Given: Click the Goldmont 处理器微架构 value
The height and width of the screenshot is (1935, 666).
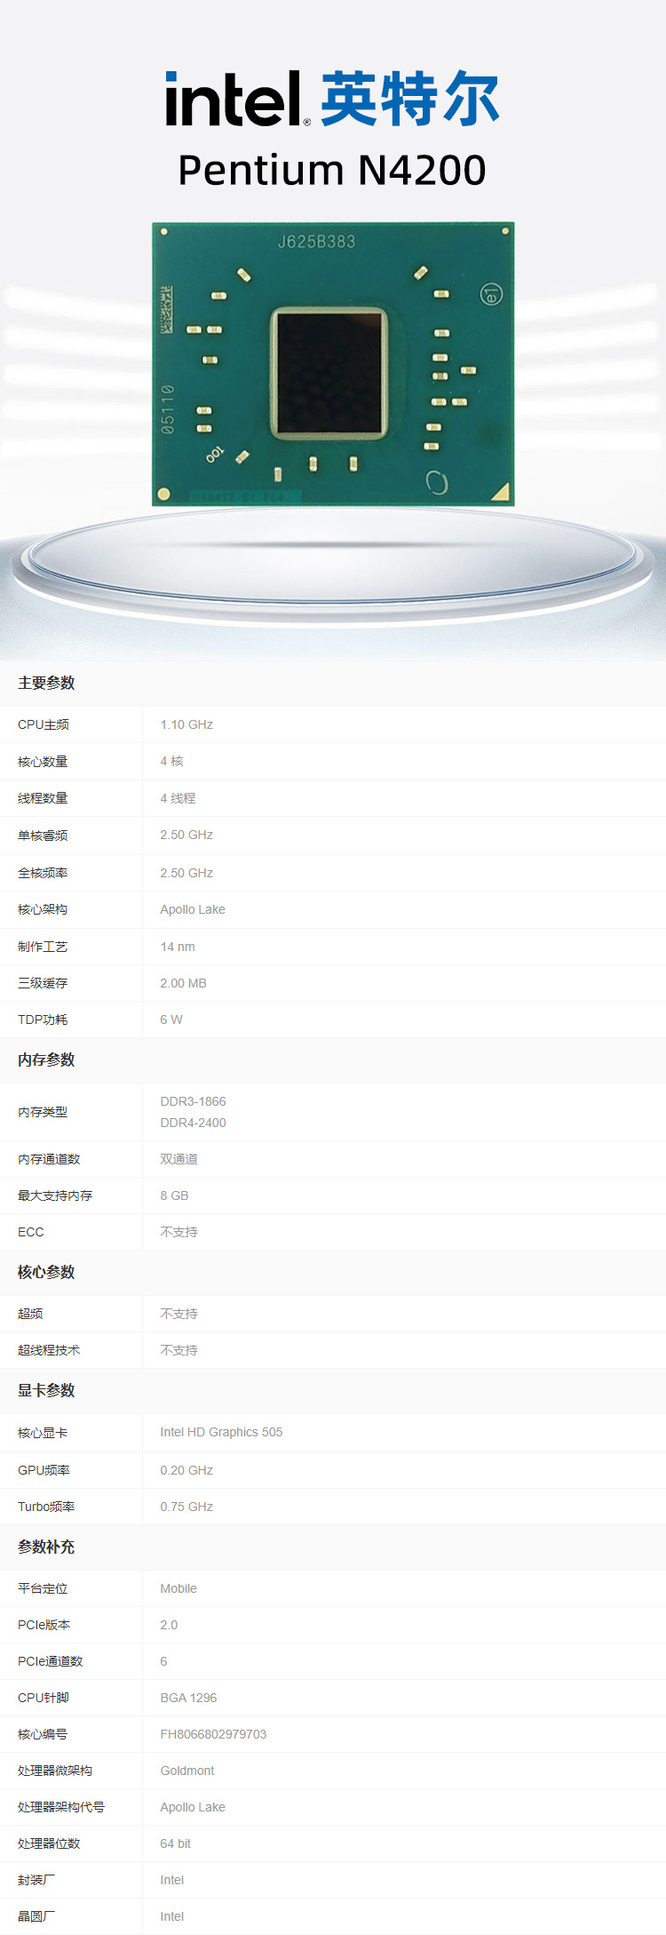Looking at the screenshot, I should [x=187, y=1771].
